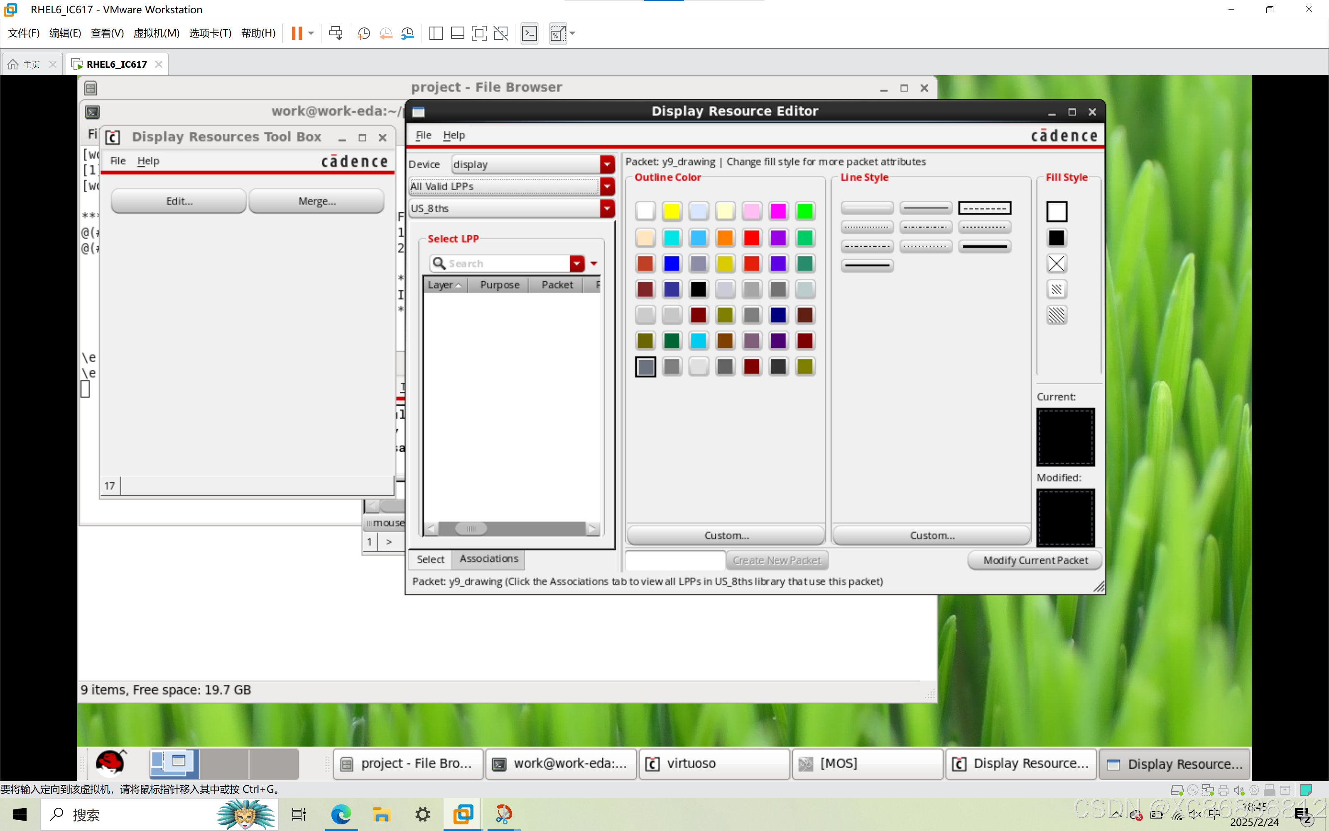This screenshot has height=831, width=1329.
Task: Enter VMware full screen mode
Action: pos(479,34)
